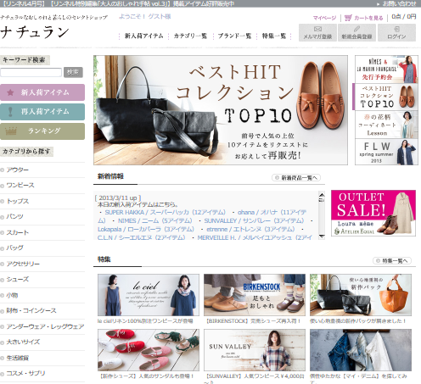Select パンツ category
Image resolution: width=421 pixels, height=384 pixels.
[15, 217]
